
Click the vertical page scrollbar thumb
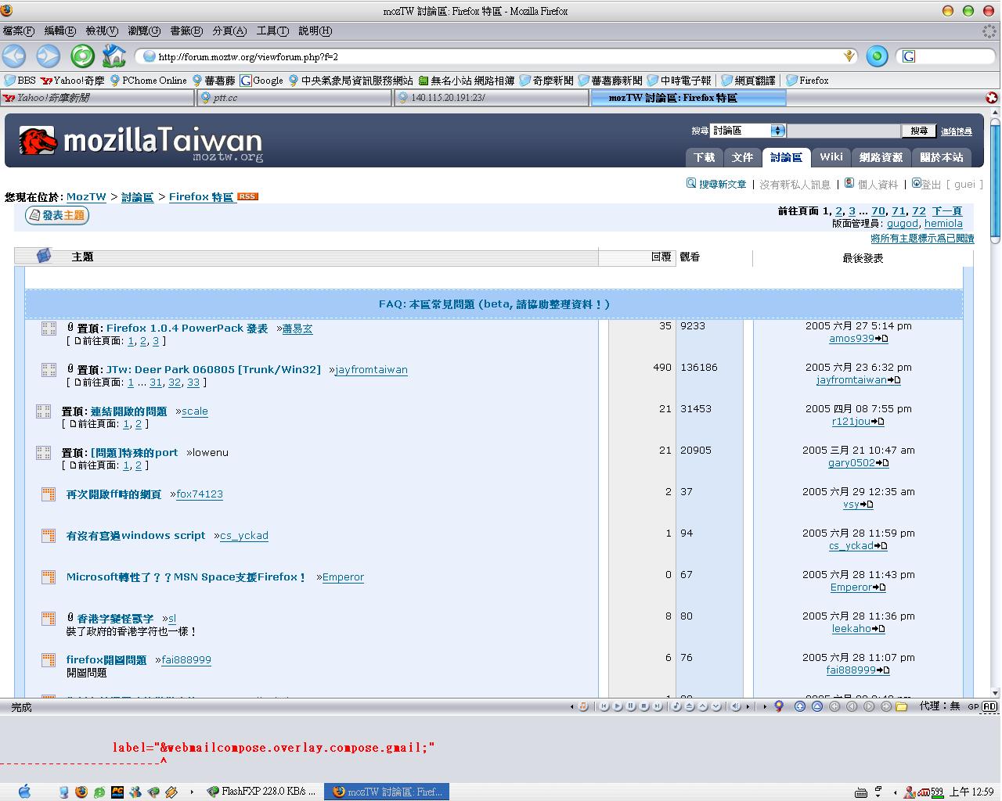[x=995, y=181]
